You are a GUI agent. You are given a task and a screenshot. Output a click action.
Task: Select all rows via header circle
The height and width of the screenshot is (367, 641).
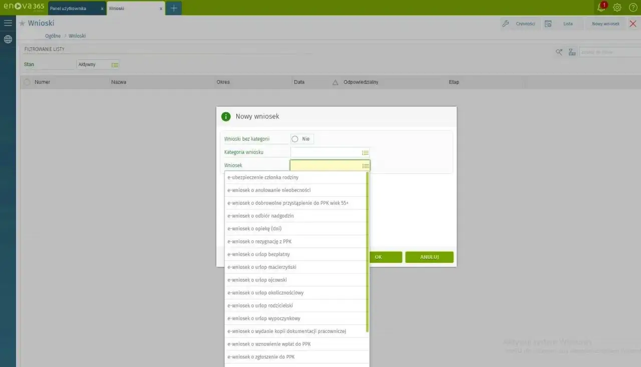[x=27, y=82]
